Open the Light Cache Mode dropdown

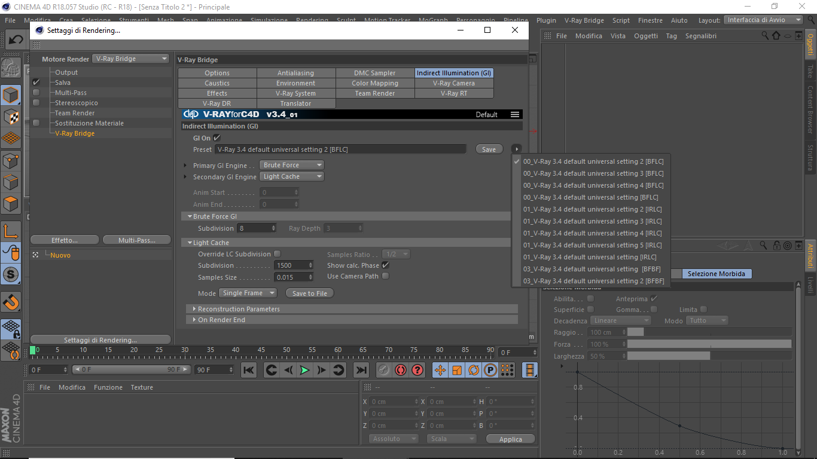tap(248, 293)
